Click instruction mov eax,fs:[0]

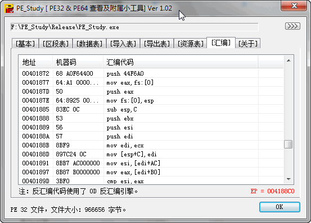tap(130, 82)
